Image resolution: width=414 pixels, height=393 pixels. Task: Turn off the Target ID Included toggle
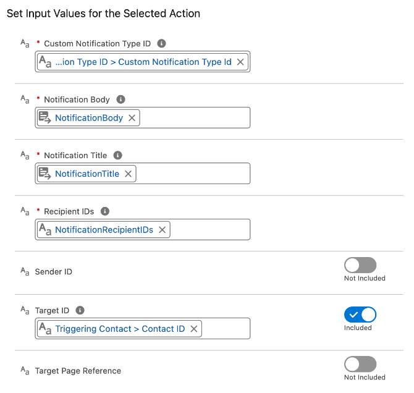click(x=360, y=315)
